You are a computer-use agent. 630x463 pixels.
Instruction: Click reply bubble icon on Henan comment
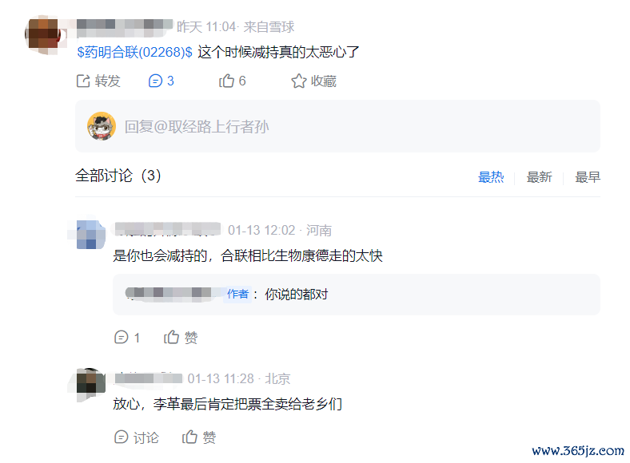pos(121,337)
